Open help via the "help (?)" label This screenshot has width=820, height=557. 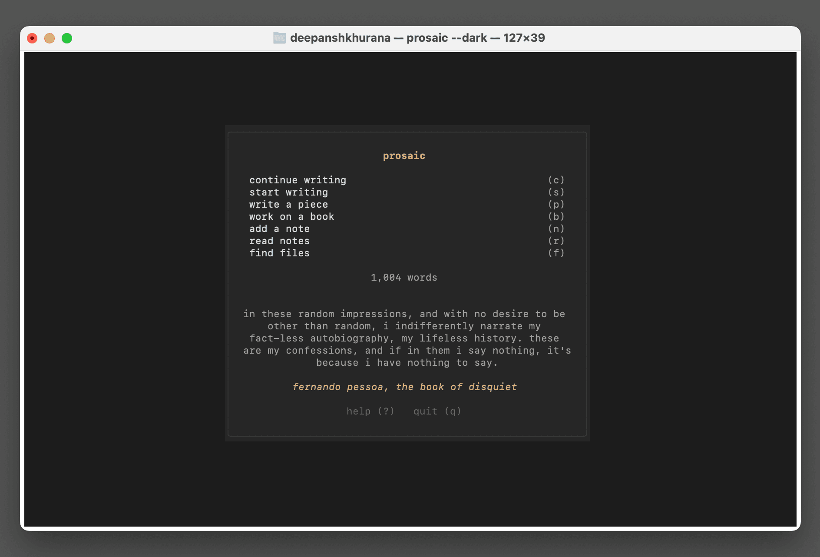tap(370, 411)
